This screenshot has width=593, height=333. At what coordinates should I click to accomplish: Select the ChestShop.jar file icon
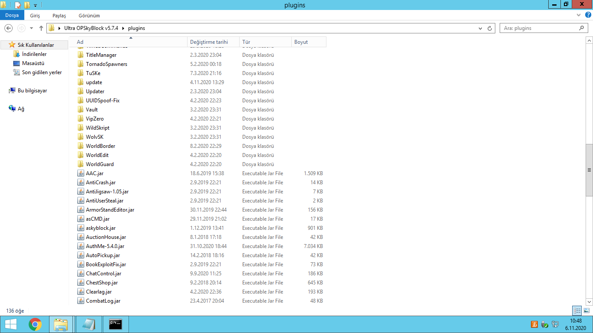tap(80, 283)
